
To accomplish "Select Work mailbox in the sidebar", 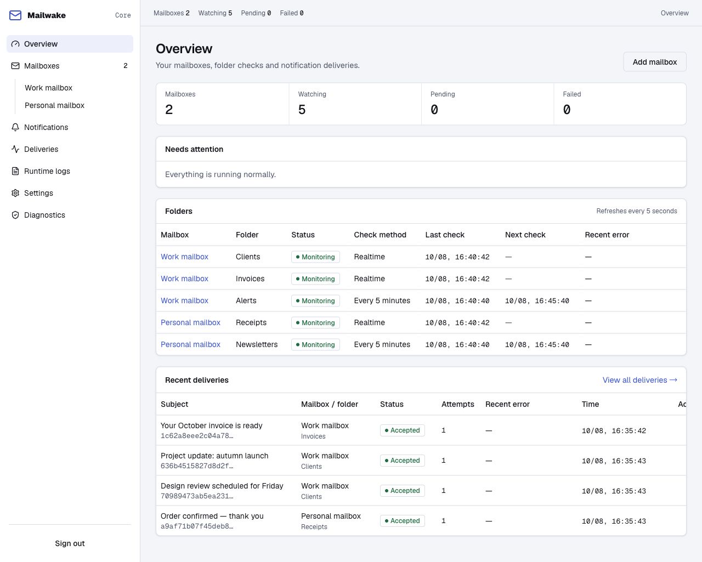I will 48,88.
